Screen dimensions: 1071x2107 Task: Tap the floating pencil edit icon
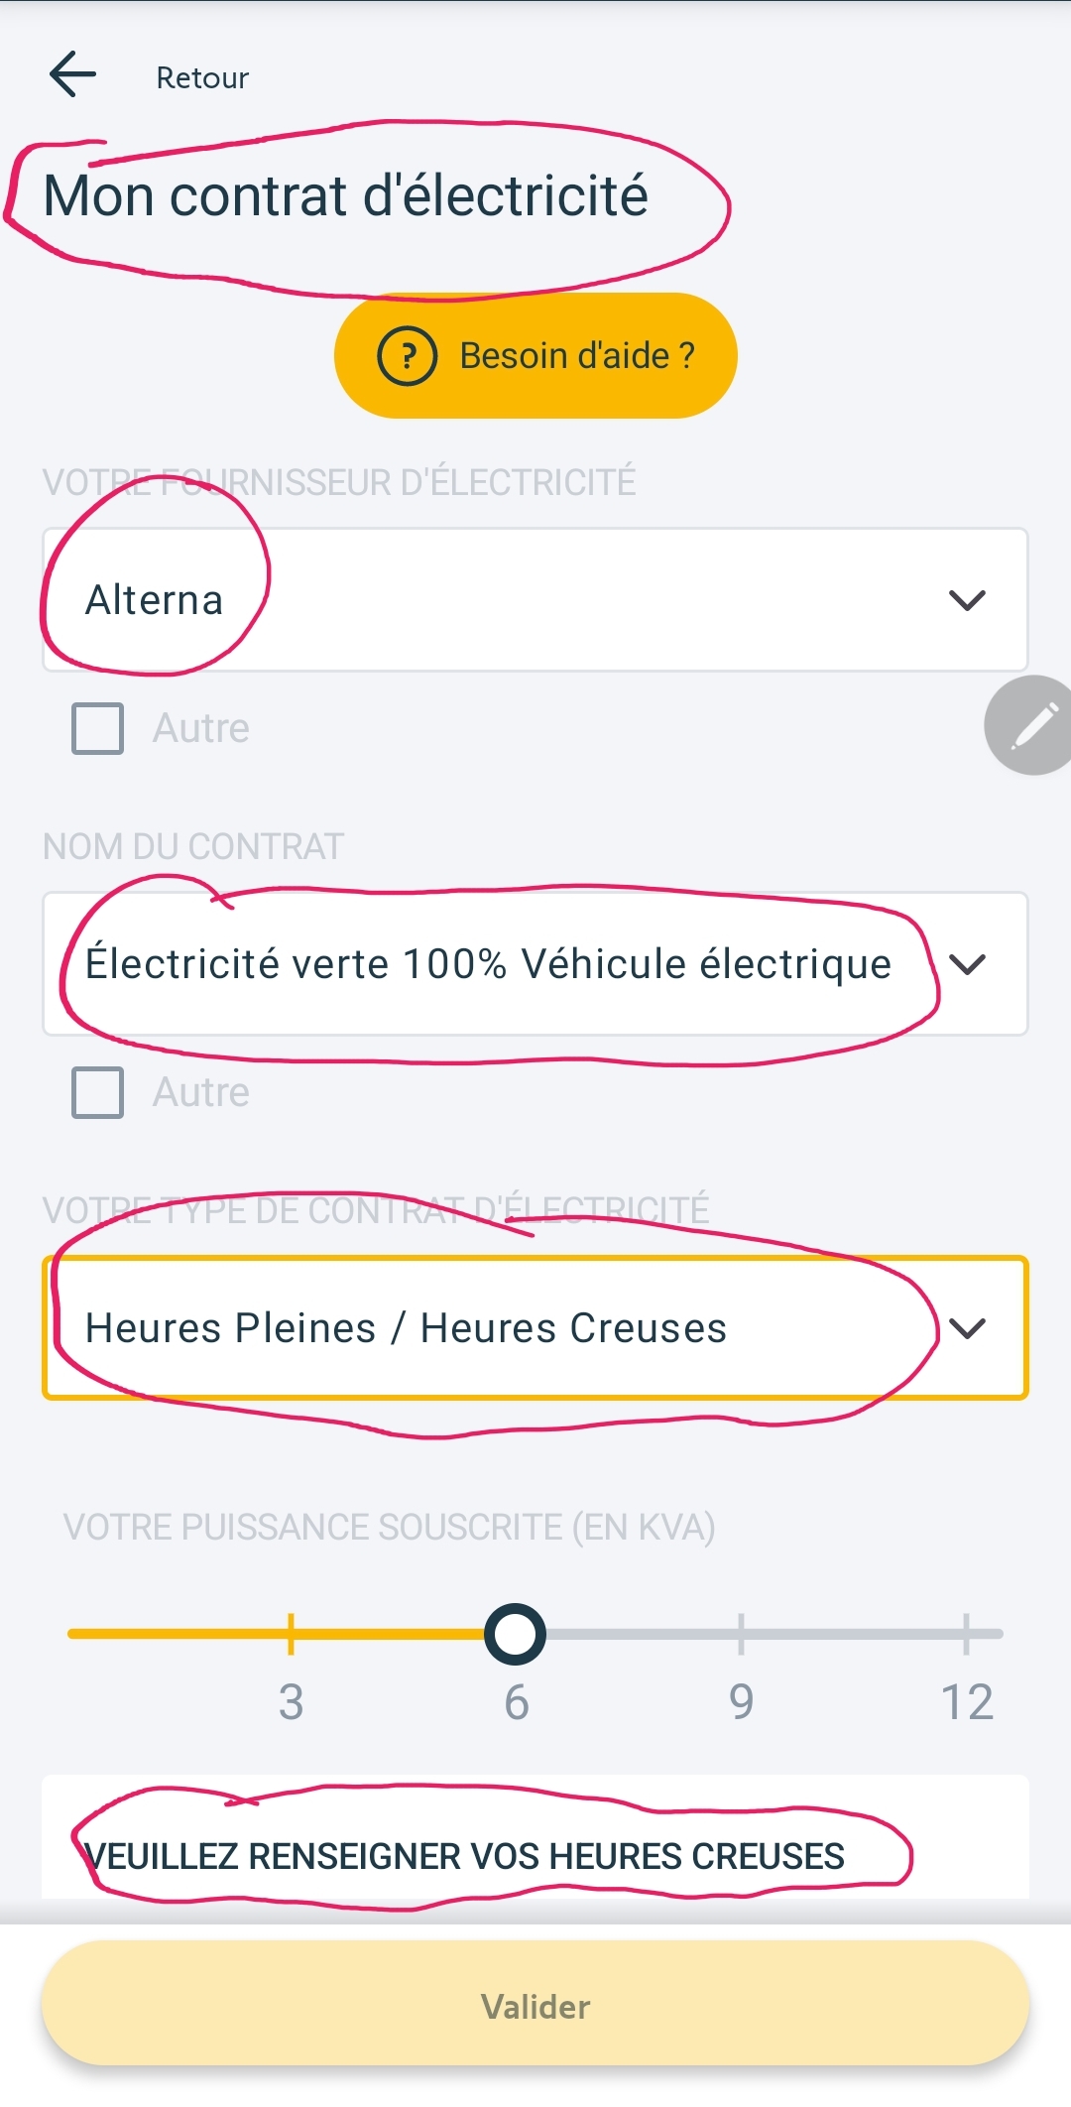tap(1031, 725)
